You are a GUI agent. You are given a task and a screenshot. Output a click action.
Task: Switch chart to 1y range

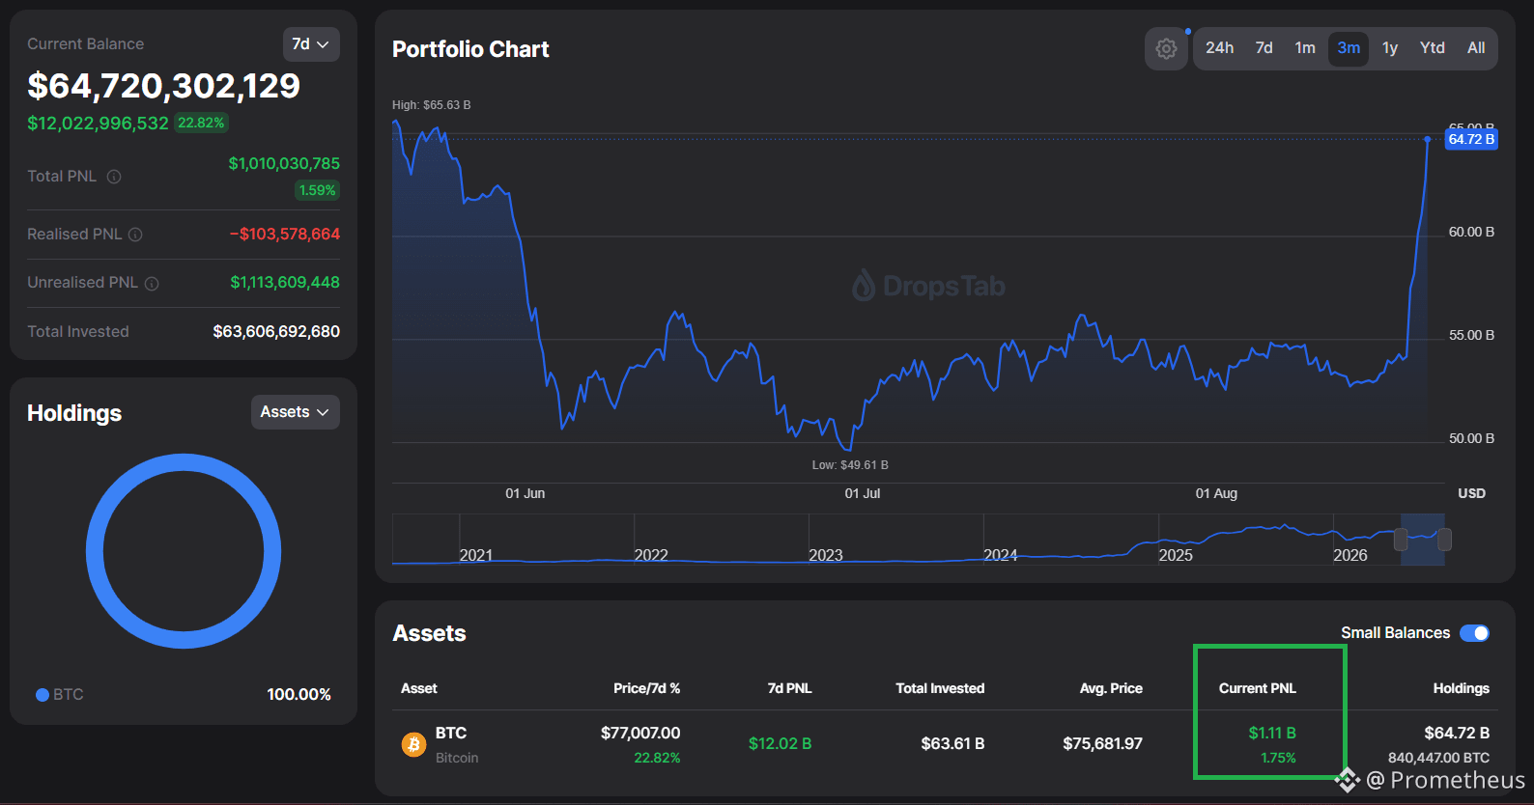1390,48
